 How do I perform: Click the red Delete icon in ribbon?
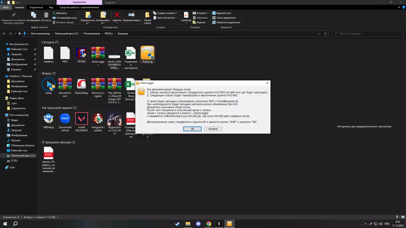117,15
